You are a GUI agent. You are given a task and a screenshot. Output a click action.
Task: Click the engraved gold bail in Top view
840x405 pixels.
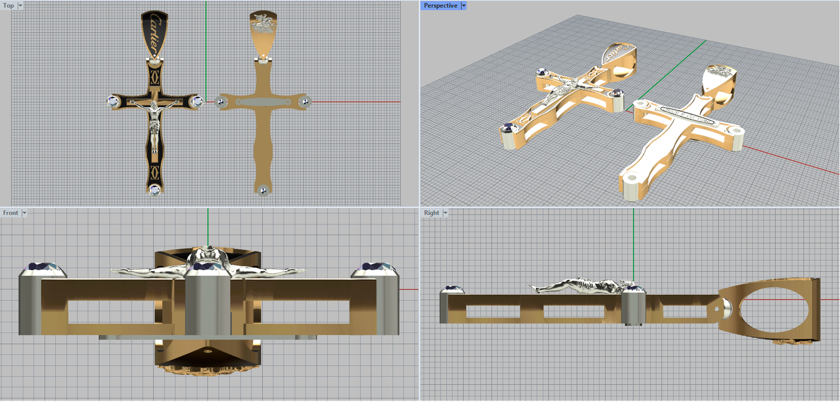[262, 31]
